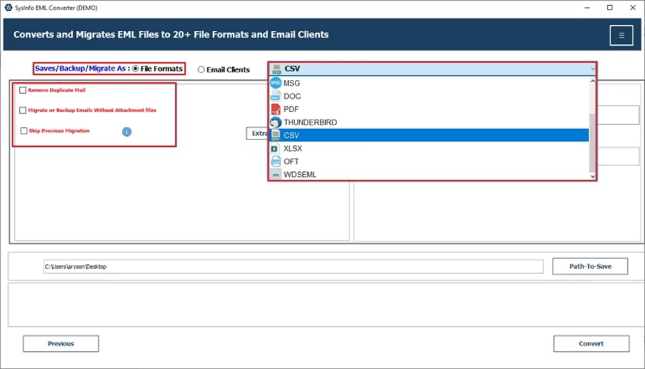Image resolution: width=645 pixels, height=369 pixels.
Task: Collapse the CSV format combo box arrow
Action: 593,69
